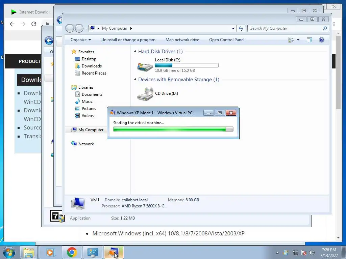346x259 pixels.
Task: Click the network tray icon
Action: click(x=295, y=253)
